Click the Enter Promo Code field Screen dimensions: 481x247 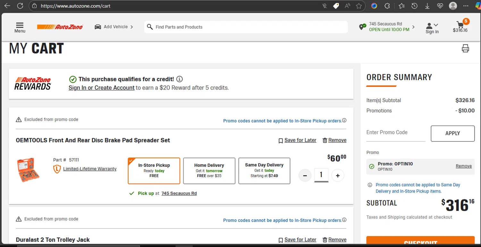tap(396, 133)
